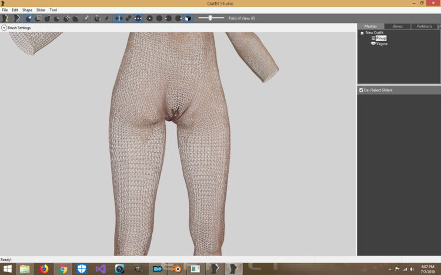441x275 pixels.
Task: Click the Load Project body icon
Action: 17,18
